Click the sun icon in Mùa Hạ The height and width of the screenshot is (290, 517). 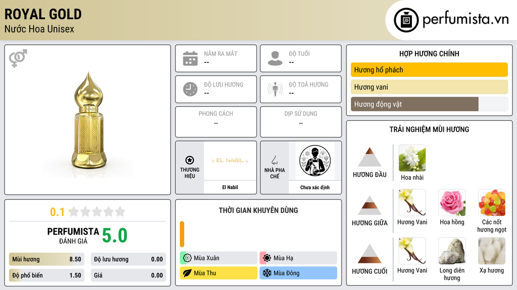(x=267, y=258)
